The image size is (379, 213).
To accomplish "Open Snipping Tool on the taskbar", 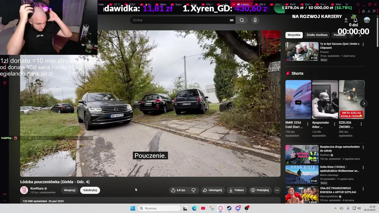I will tap(212, 208).
